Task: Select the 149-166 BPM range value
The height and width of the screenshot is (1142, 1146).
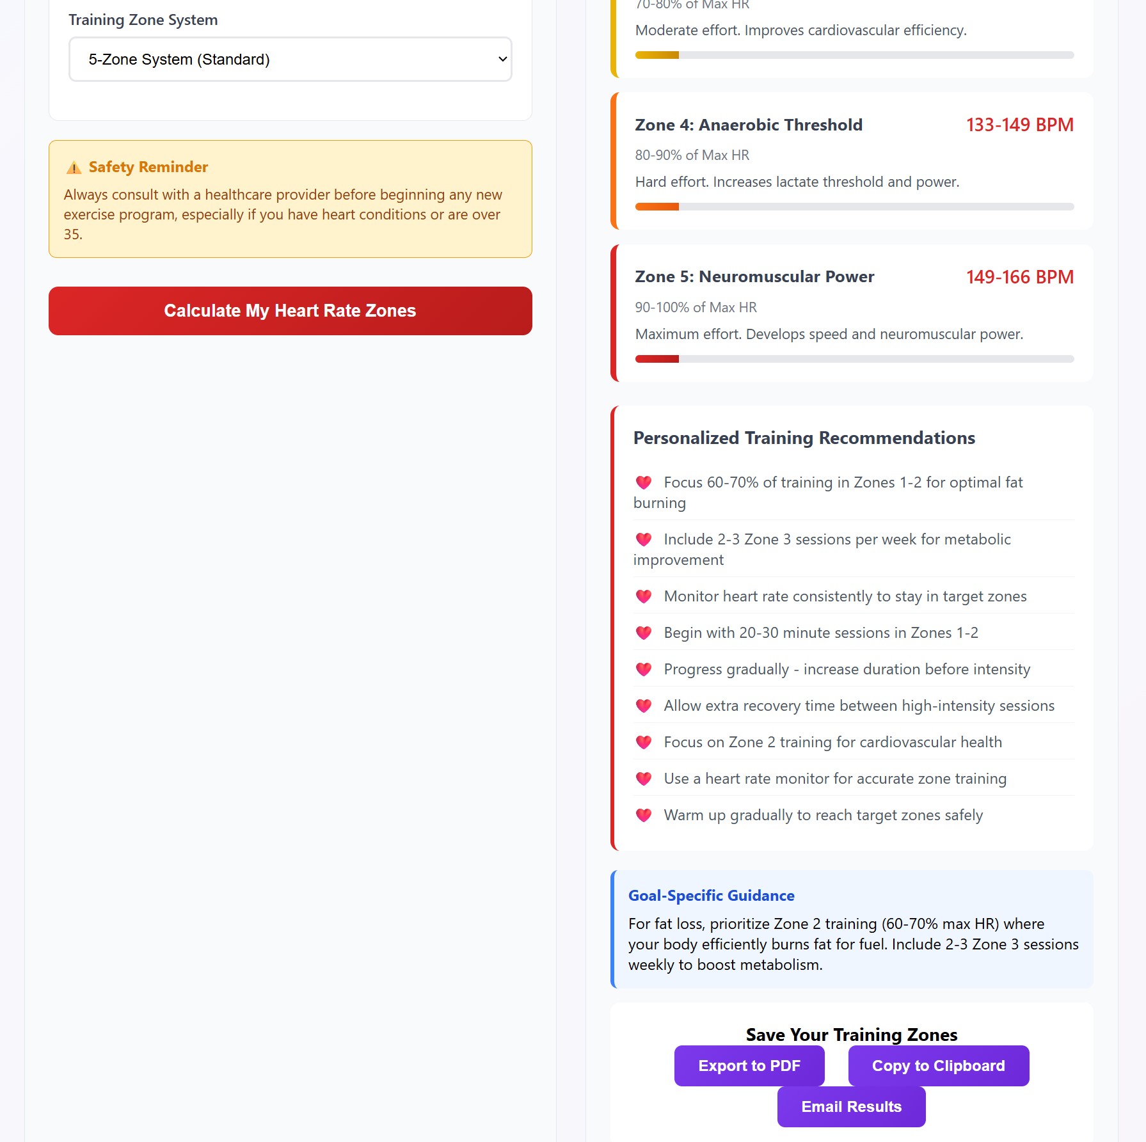Action: coord(1020,277)
